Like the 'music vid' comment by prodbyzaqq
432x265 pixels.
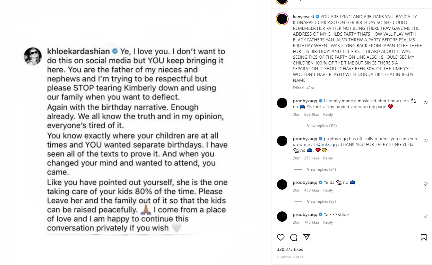coord(426,103)
